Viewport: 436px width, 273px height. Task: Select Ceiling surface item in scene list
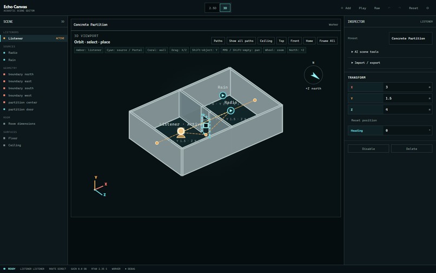pos(34,145)
